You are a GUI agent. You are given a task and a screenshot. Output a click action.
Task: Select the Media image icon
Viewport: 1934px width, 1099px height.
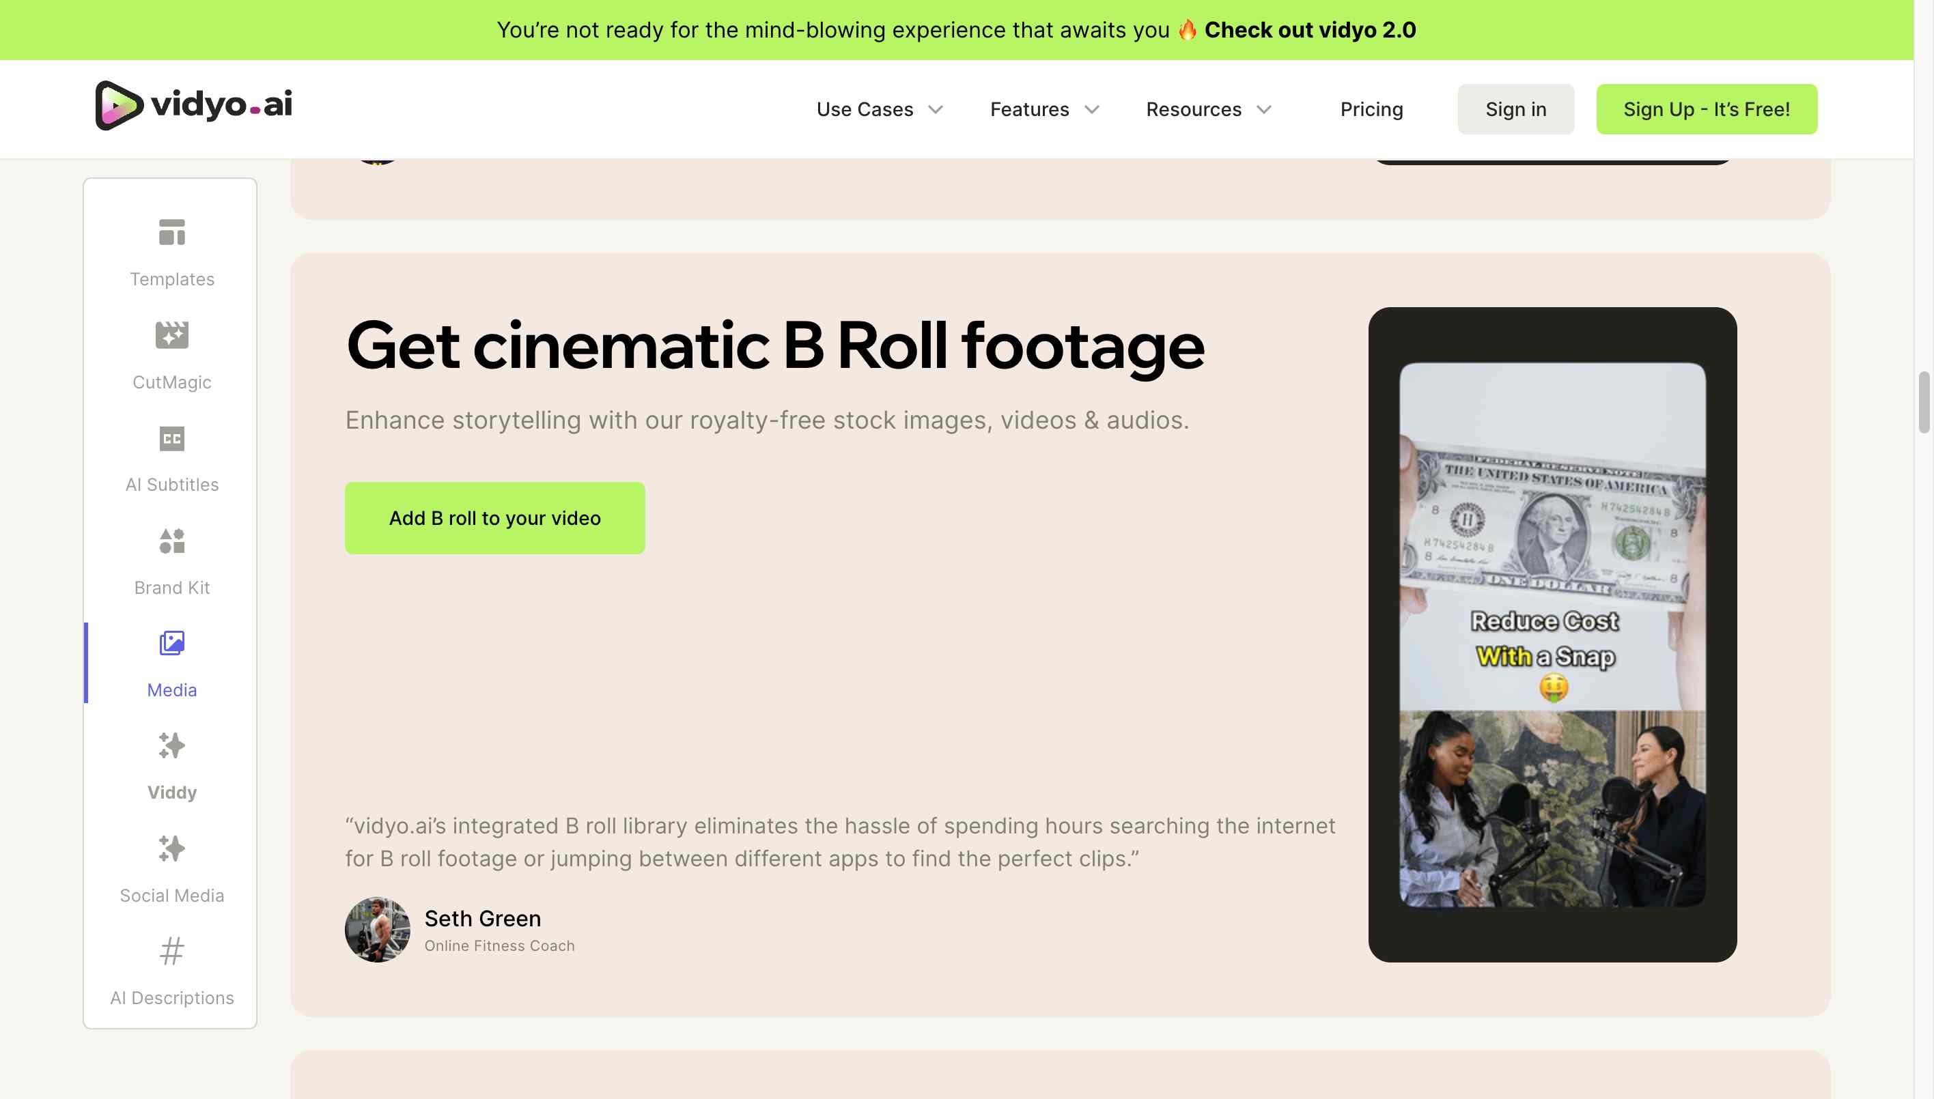pos(172,643)
